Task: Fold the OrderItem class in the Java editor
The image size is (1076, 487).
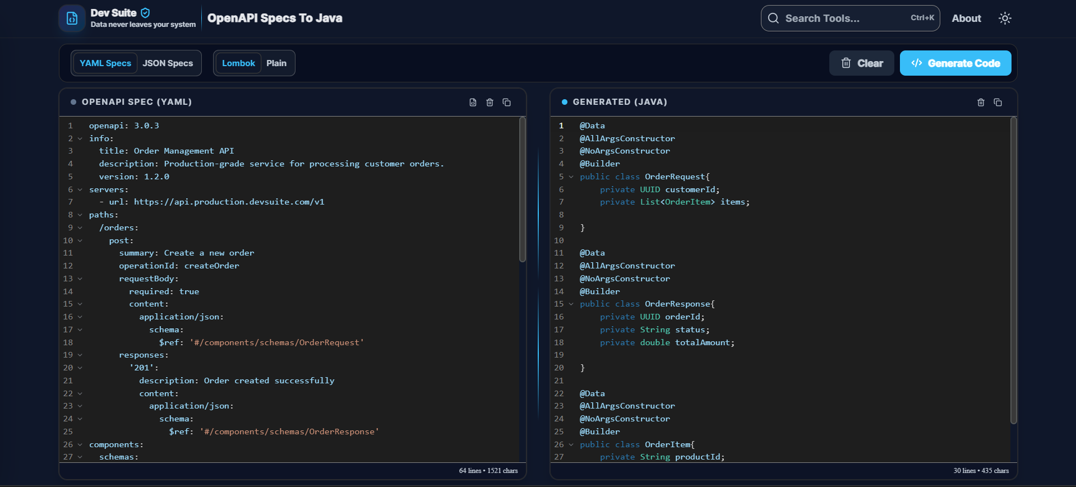Action: pos(571,445)
